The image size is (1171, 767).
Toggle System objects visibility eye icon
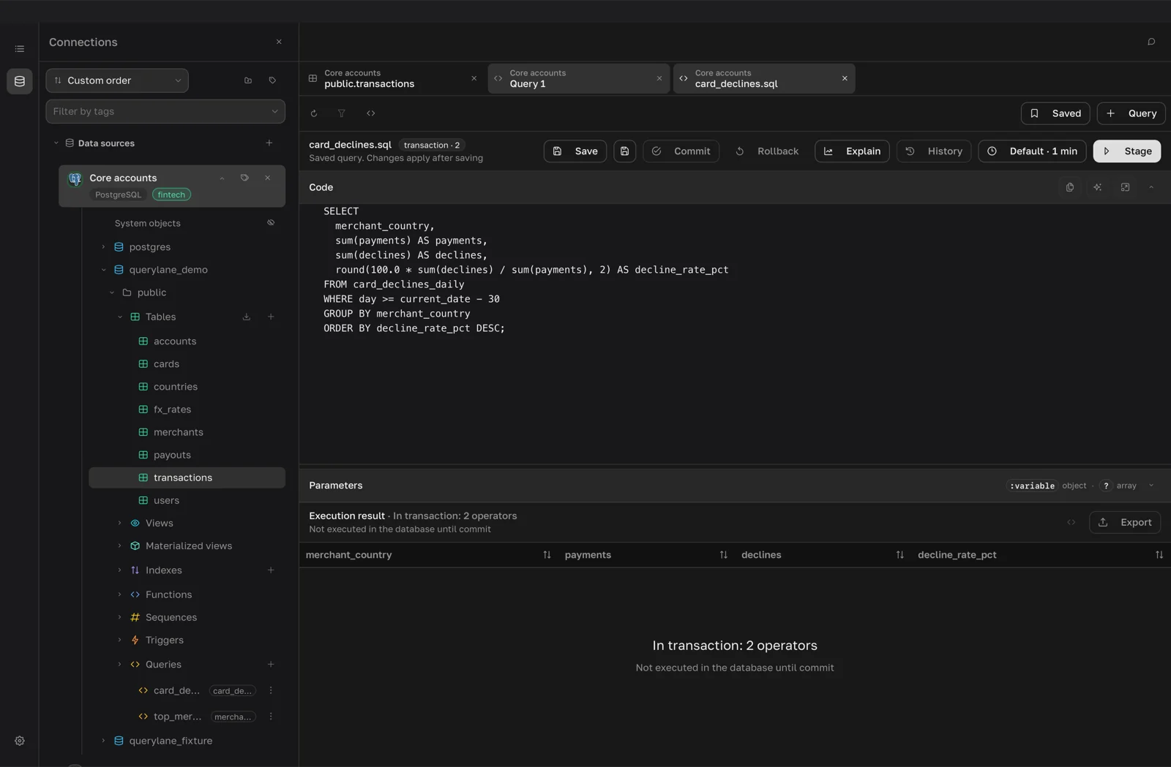271,223
